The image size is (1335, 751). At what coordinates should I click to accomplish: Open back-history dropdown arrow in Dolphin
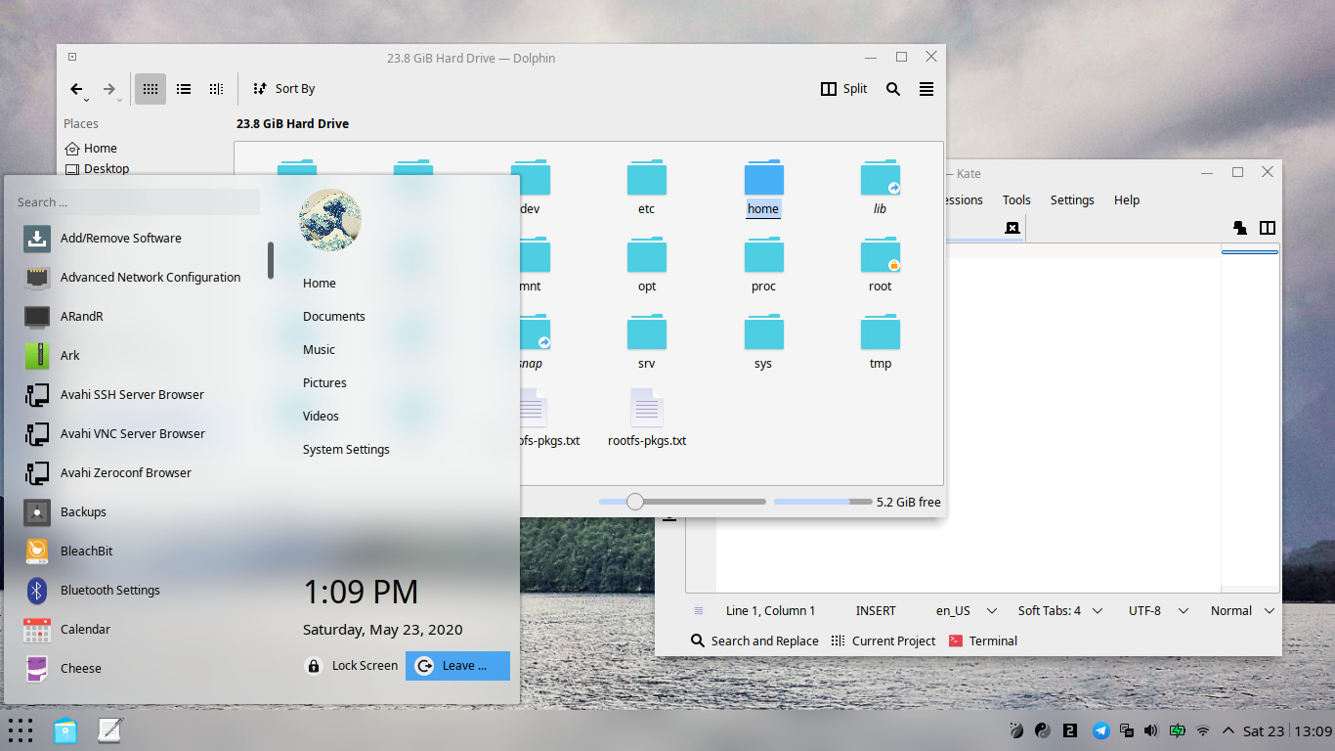[87, 100]
